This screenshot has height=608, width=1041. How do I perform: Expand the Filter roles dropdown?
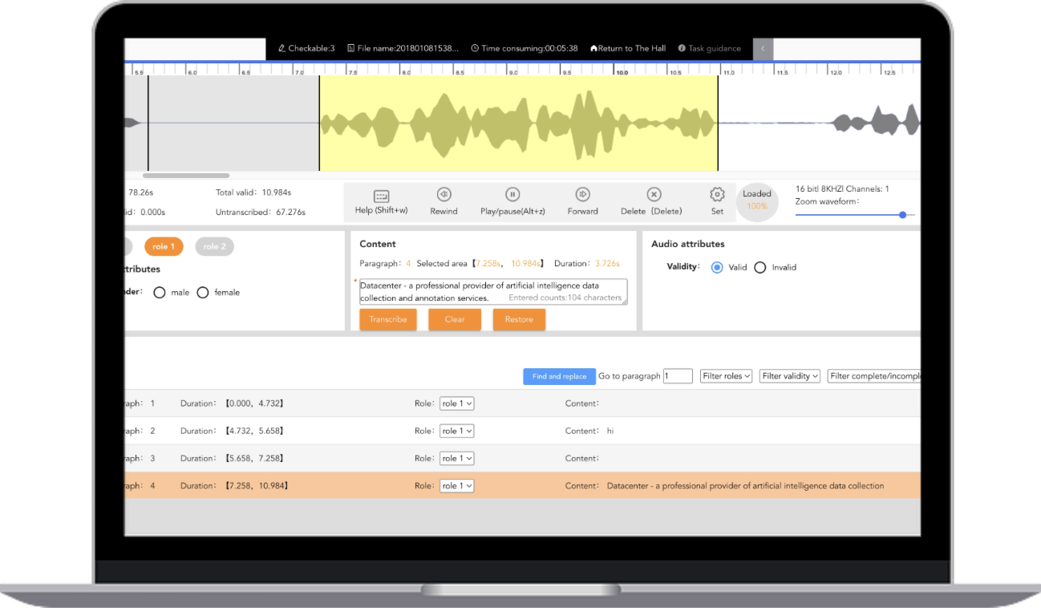coord(726,375)
